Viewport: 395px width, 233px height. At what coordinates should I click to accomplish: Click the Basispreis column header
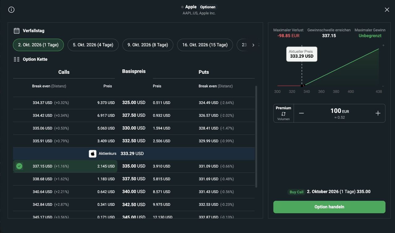point(134,71)
